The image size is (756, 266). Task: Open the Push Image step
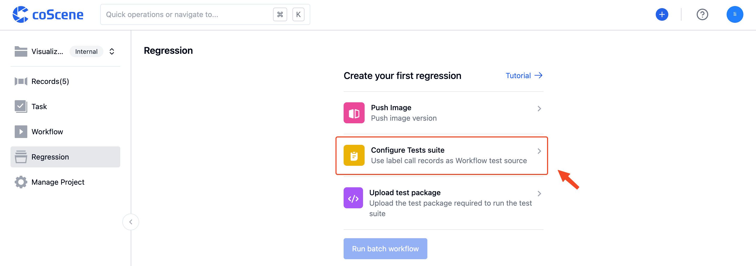click(x=443, y=113)
